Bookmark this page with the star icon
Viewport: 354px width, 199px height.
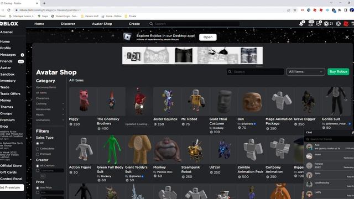tap(295, 10)
